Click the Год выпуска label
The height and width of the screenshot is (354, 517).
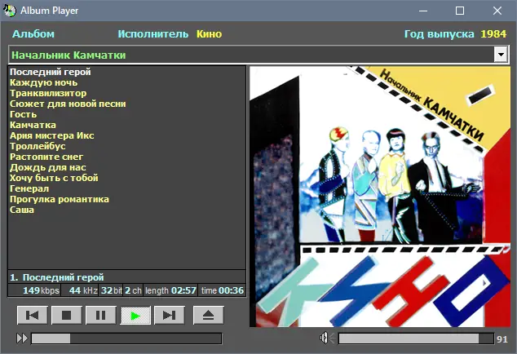(x=440, y=34)
